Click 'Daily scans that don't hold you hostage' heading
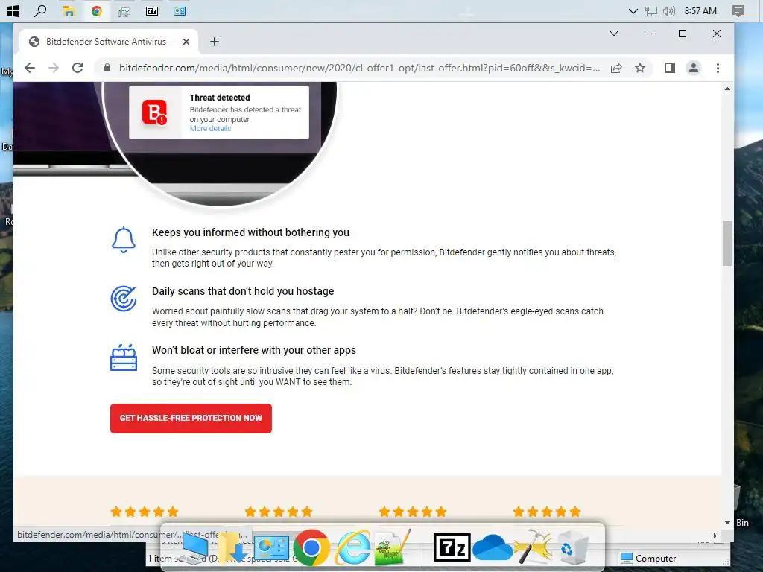 (243, 291)
